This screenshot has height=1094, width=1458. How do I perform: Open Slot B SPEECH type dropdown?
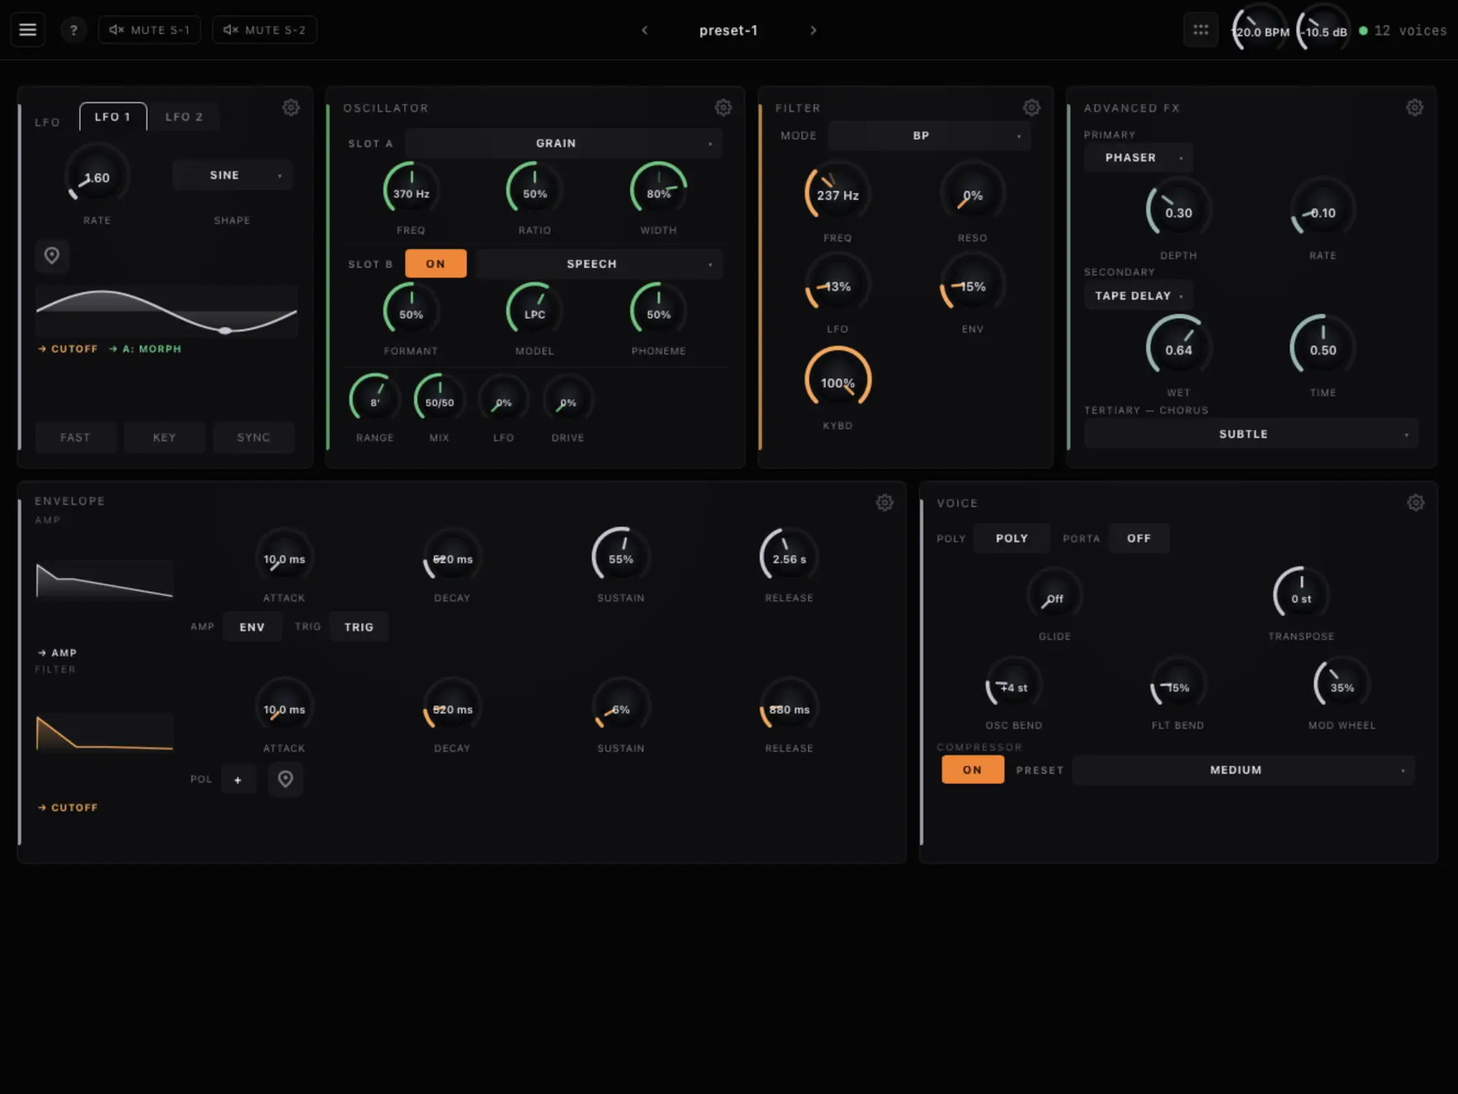(x=599, y=264)
